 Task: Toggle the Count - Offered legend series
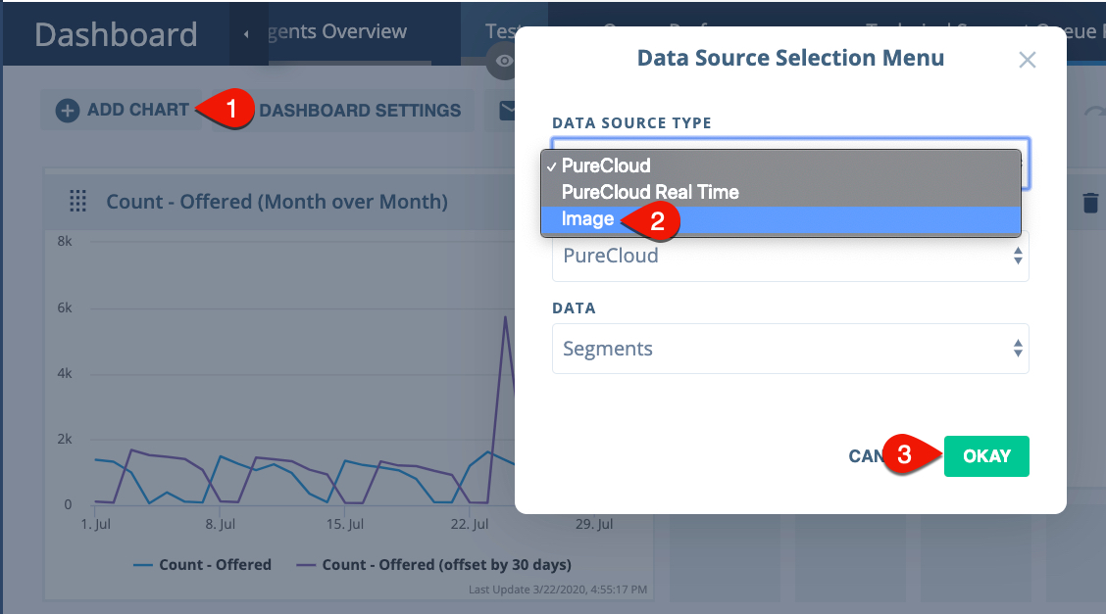point(202,565)
